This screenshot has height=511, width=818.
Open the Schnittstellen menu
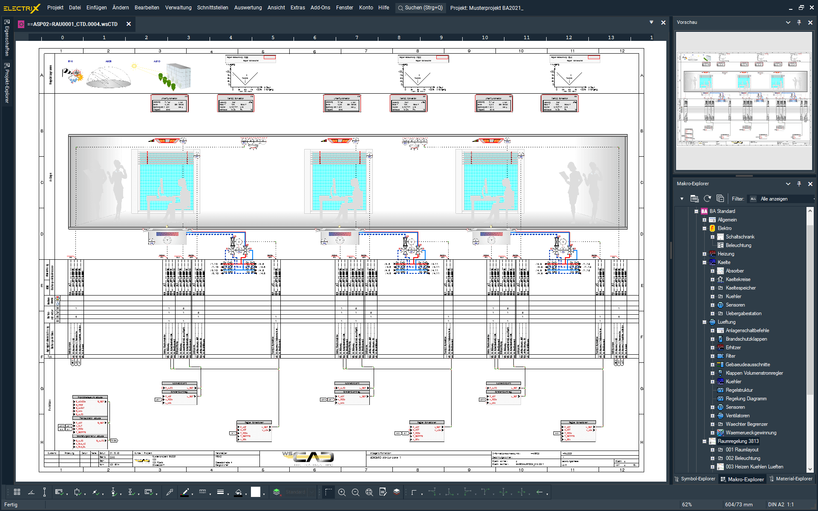click(x=212, y=8)
